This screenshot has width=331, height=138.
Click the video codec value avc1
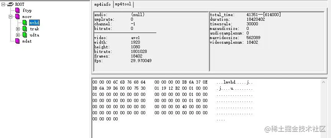[136, 38]
